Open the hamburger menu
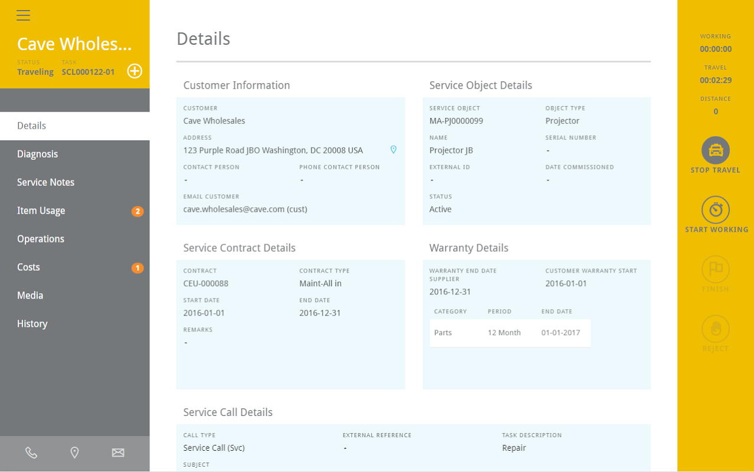Viewport: 754px width, 472px height. (23, 15)
